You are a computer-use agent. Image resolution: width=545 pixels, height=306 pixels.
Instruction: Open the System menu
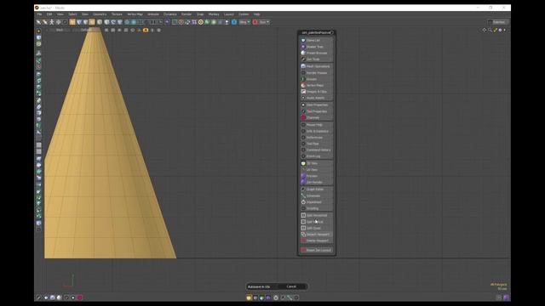(x=244, y=14)
